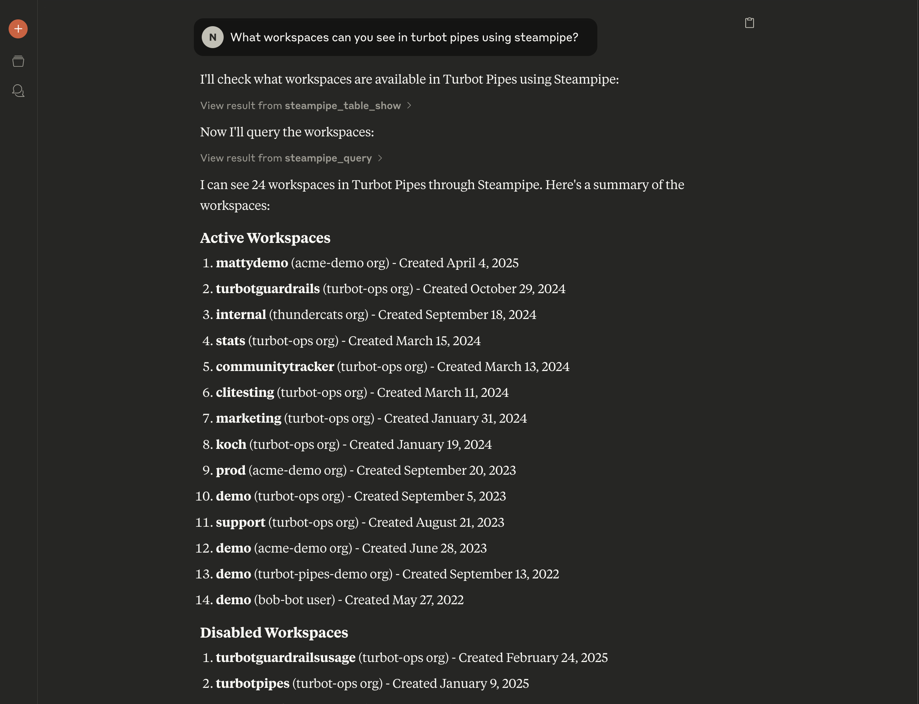Viewport: 919px width, 704px height.
Task: Click the marketing workspace name
Action: [x=248, y=418]
